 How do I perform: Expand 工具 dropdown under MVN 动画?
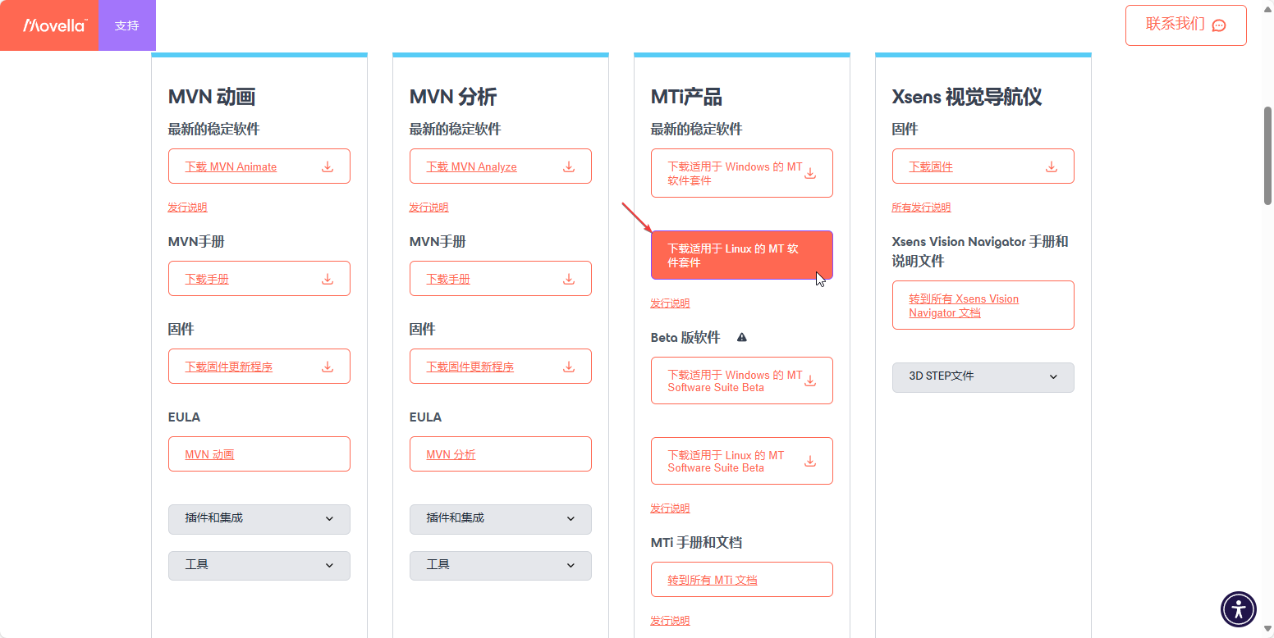pyautogui.click(x=259, y=566)
